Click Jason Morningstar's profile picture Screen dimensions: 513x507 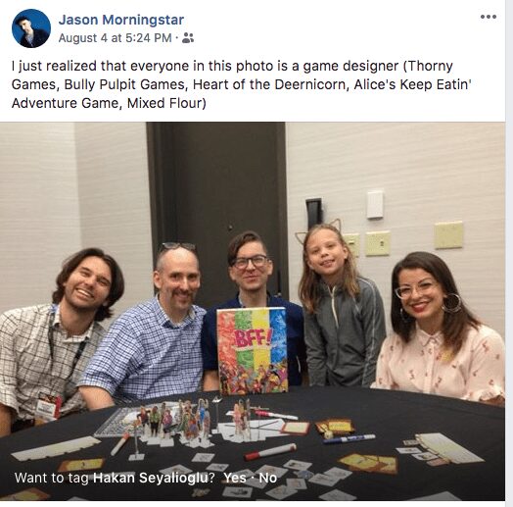click(x=31, y=28)
